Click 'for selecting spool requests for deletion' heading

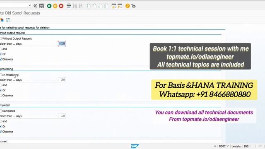click(x=26, y=28)
